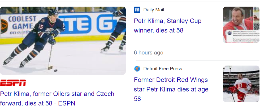Viewport: 260px width, 106px height.
Task: Click the hockey puck in the ESPN photo
Action: 55,70
